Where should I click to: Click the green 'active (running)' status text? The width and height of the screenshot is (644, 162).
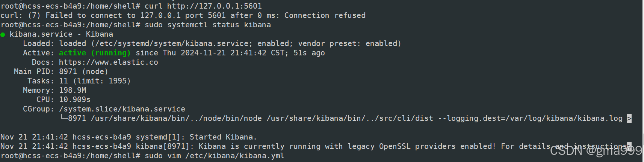click(95, 53)
